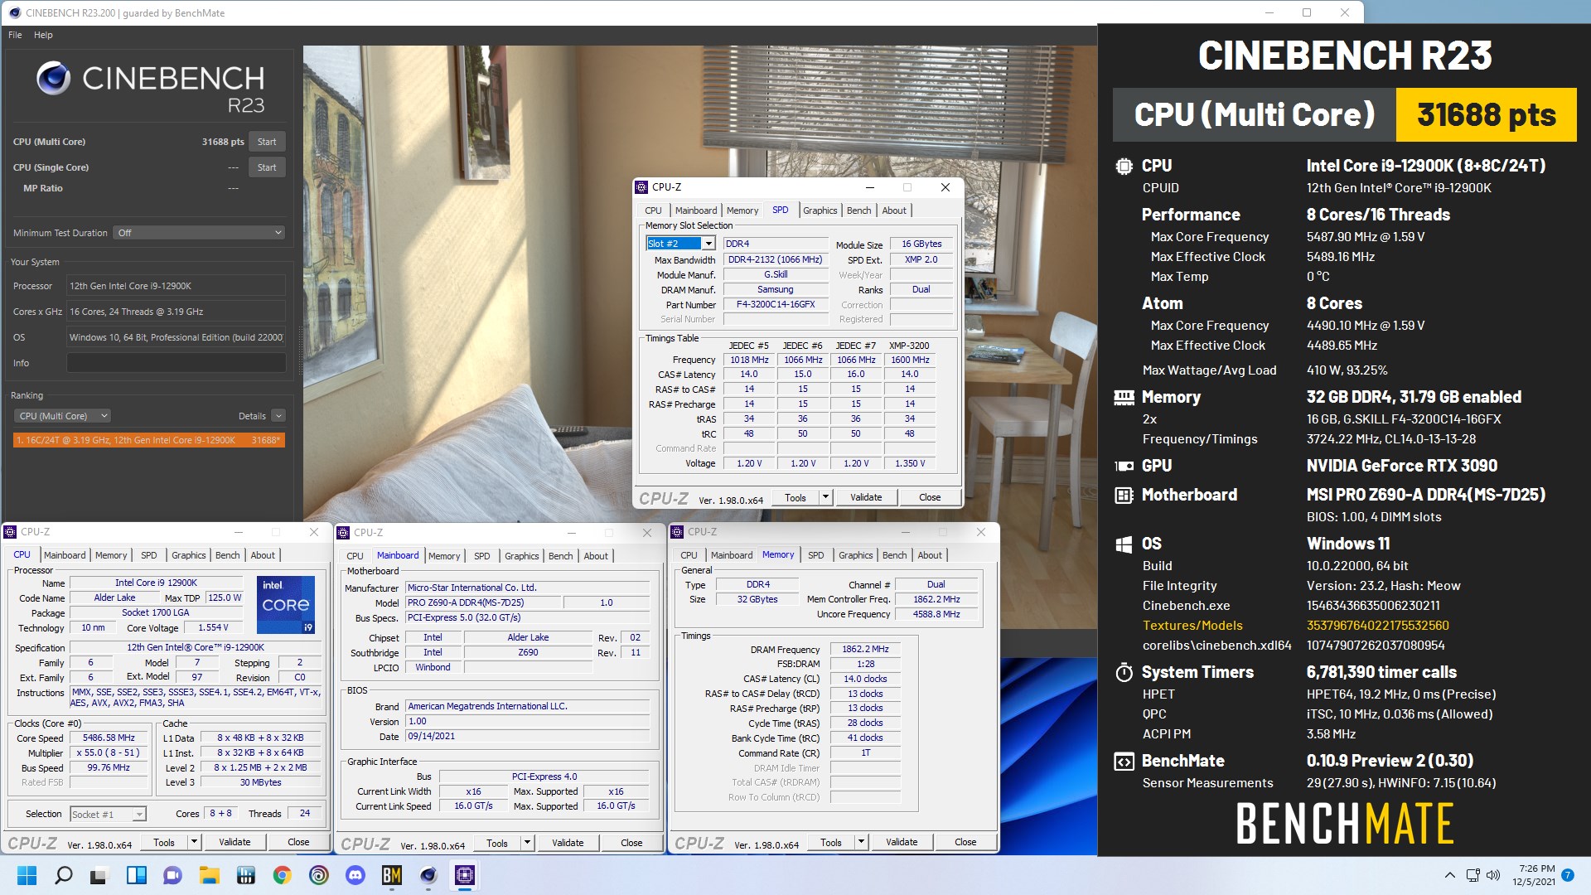Screen dimensions: 1591x895
Task: Click CPU chip icon in BenchMate panel
Action: [x=1124, y=166]
